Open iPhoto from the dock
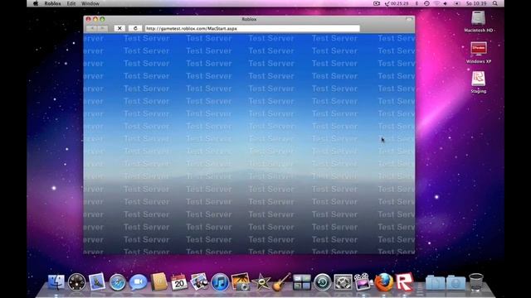Screen dimensions: 531x298 tap(241, 281)
